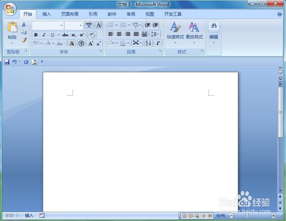Click the Paste clipboard icon

tap(12, 27)
